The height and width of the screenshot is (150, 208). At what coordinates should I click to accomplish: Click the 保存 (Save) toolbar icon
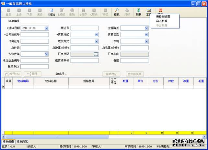click(83, 12)
